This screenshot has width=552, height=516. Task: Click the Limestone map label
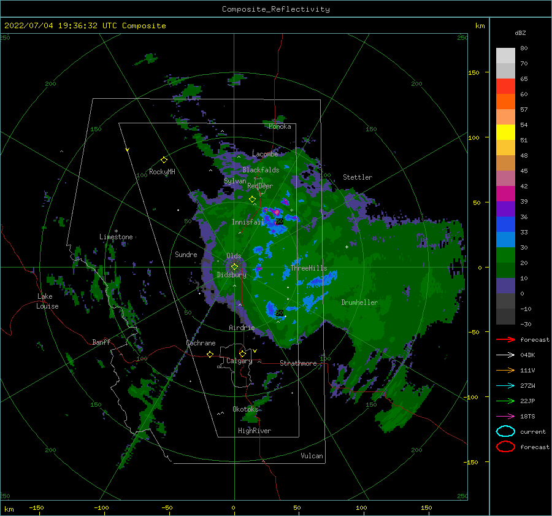pyautogui.click(x=116, y=237)
